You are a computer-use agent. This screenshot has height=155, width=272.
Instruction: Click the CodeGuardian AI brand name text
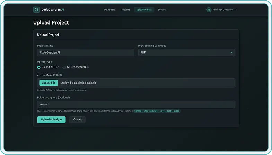coord(53,10)
